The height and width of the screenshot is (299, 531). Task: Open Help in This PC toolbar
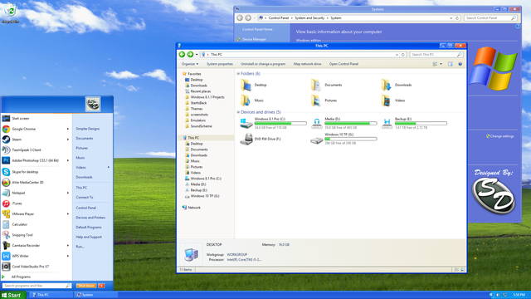pos(460,64)
